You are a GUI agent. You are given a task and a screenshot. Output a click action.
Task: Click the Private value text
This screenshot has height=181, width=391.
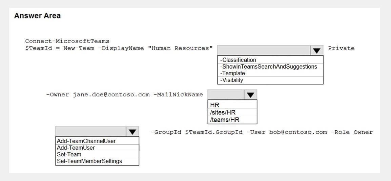[341, 48]
